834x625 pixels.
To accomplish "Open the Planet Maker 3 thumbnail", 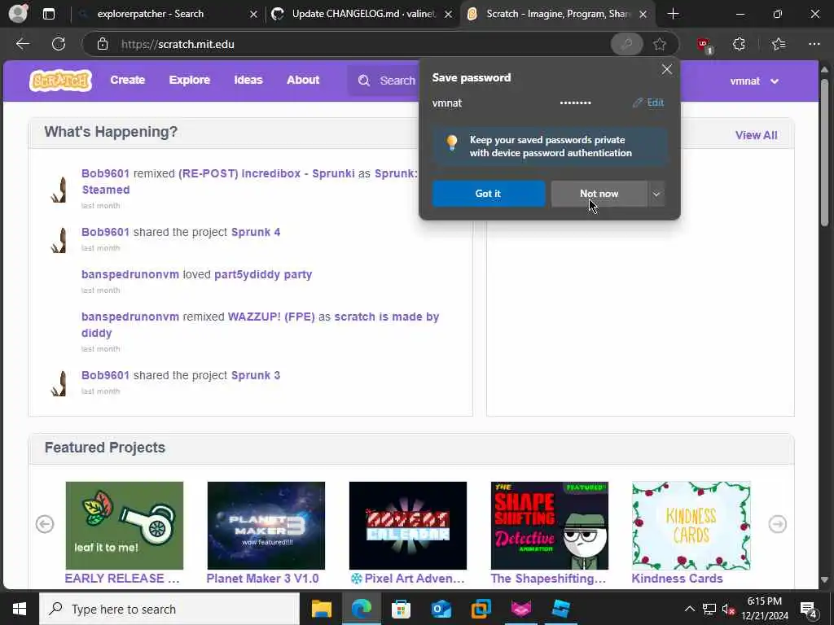I will click(266, 526).
